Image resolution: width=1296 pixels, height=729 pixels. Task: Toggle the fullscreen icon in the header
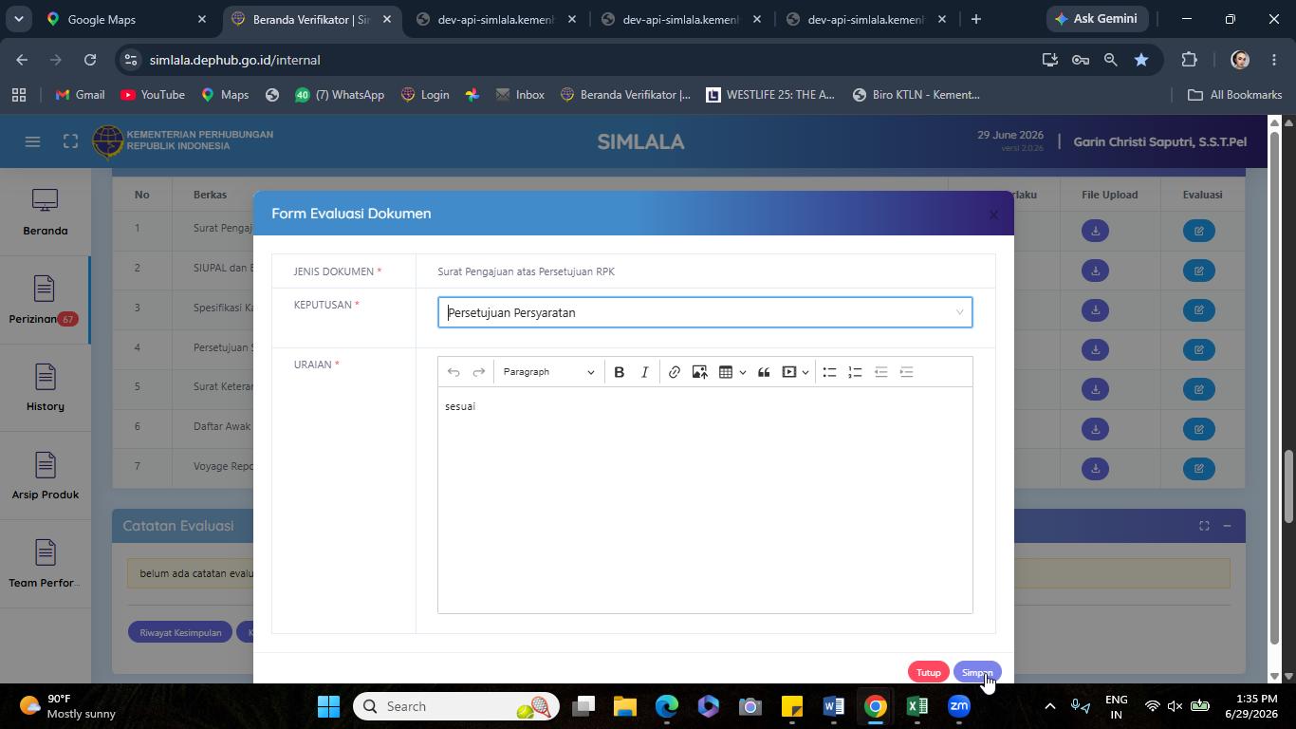coord(70,141)
